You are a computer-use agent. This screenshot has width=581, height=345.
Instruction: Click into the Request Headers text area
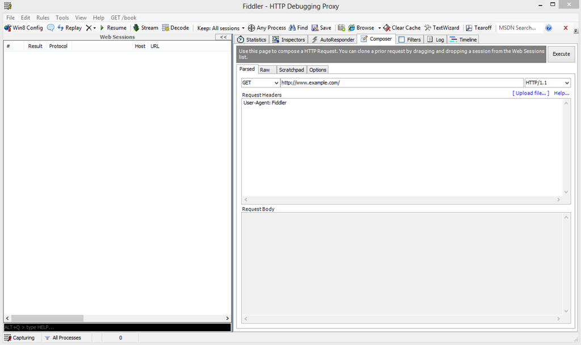point(402,148)
